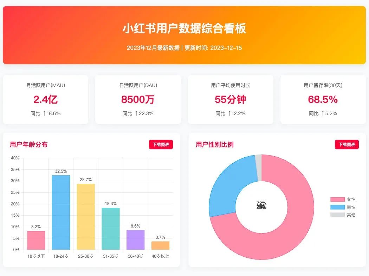Click the gray other donut segment
Screen dimensions: 369x276
click(x=258, y=168)
